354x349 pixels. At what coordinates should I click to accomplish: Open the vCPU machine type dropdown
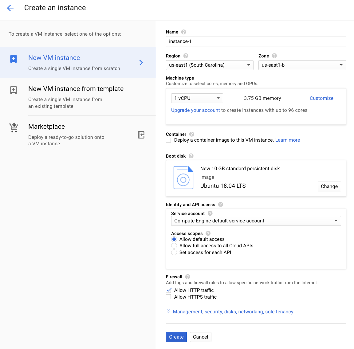coord(197,98)
